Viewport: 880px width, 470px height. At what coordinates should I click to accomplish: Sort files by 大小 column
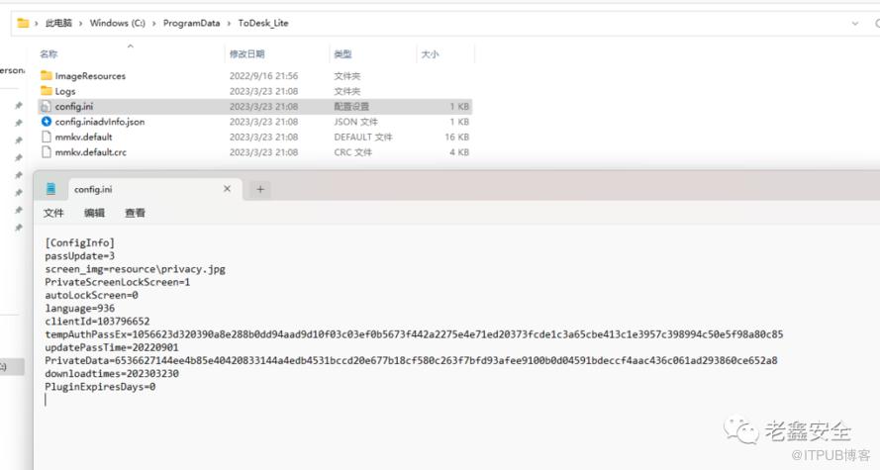click(x=430, y=53)
